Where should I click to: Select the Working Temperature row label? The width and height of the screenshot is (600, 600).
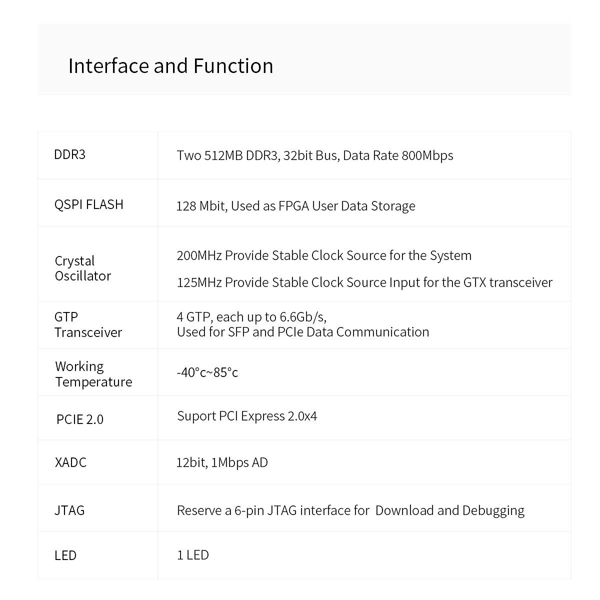click(x=93, y=374)
